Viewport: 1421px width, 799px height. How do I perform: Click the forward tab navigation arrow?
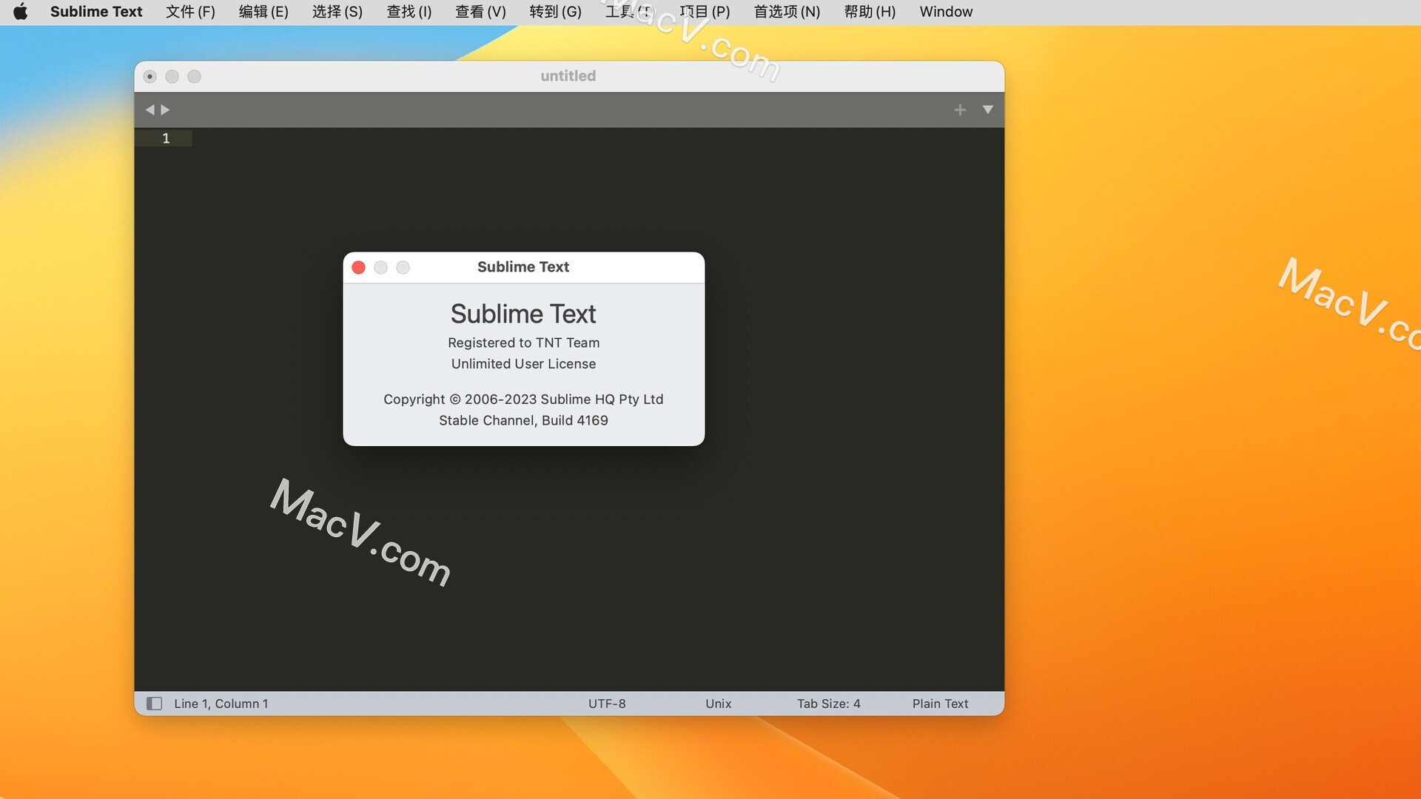[x=164, y=109]
